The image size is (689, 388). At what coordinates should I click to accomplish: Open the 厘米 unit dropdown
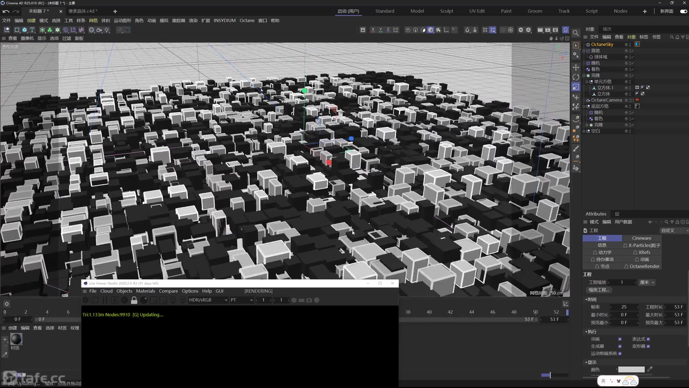(x=647, y=282)
